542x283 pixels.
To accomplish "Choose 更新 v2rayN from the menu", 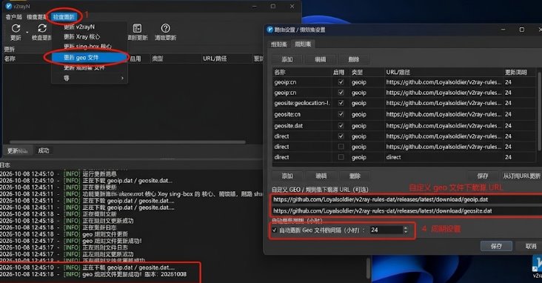I will click(x=79, y=27).
